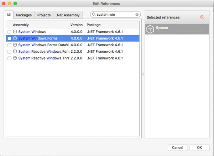The height and width of the screenshot is (156, 214).
Task: Check the System.Windows.Forms.DataVi checkbox
Action: (x=9, y=45)
